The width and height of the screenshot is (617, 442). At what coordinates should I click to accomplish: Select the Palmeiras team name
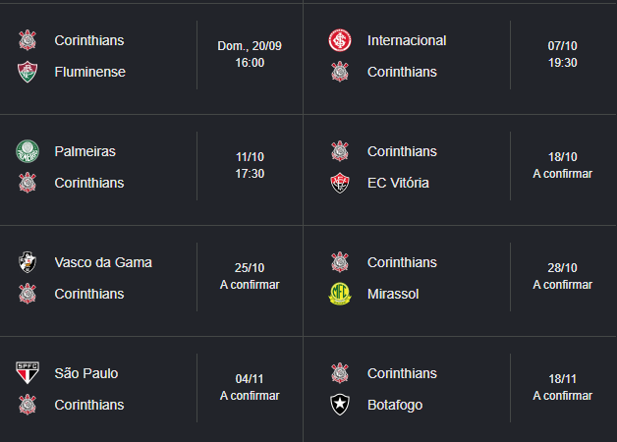85,151
